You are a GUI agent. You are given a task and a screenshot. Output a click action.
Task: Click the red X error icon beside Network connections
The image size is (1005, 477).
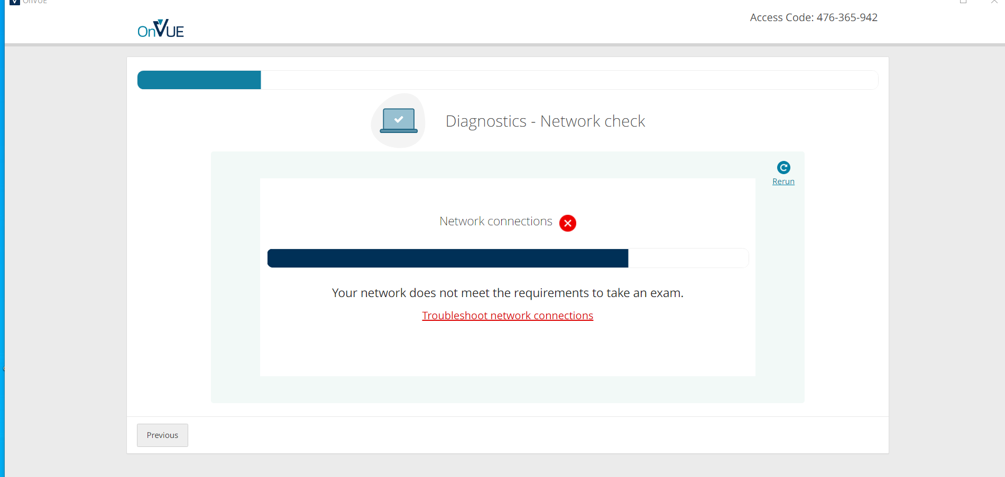[x=567, y=223]
